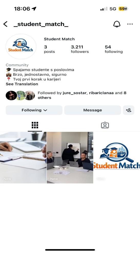
Task: Tap See Translation under the bio
Action: tap(22, 84)
